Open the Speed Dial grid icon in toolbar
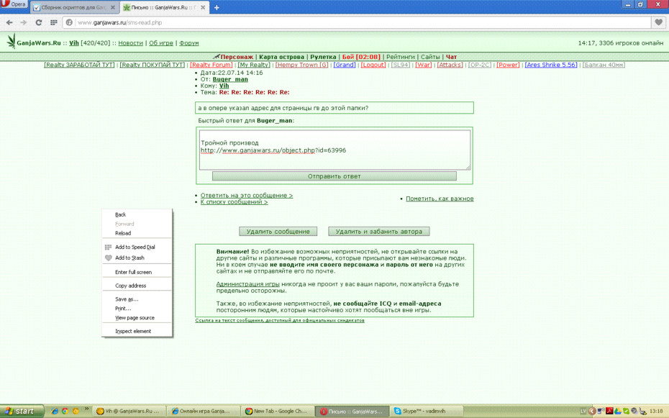This screenshot has width=669, height=418. click(53, 22)
